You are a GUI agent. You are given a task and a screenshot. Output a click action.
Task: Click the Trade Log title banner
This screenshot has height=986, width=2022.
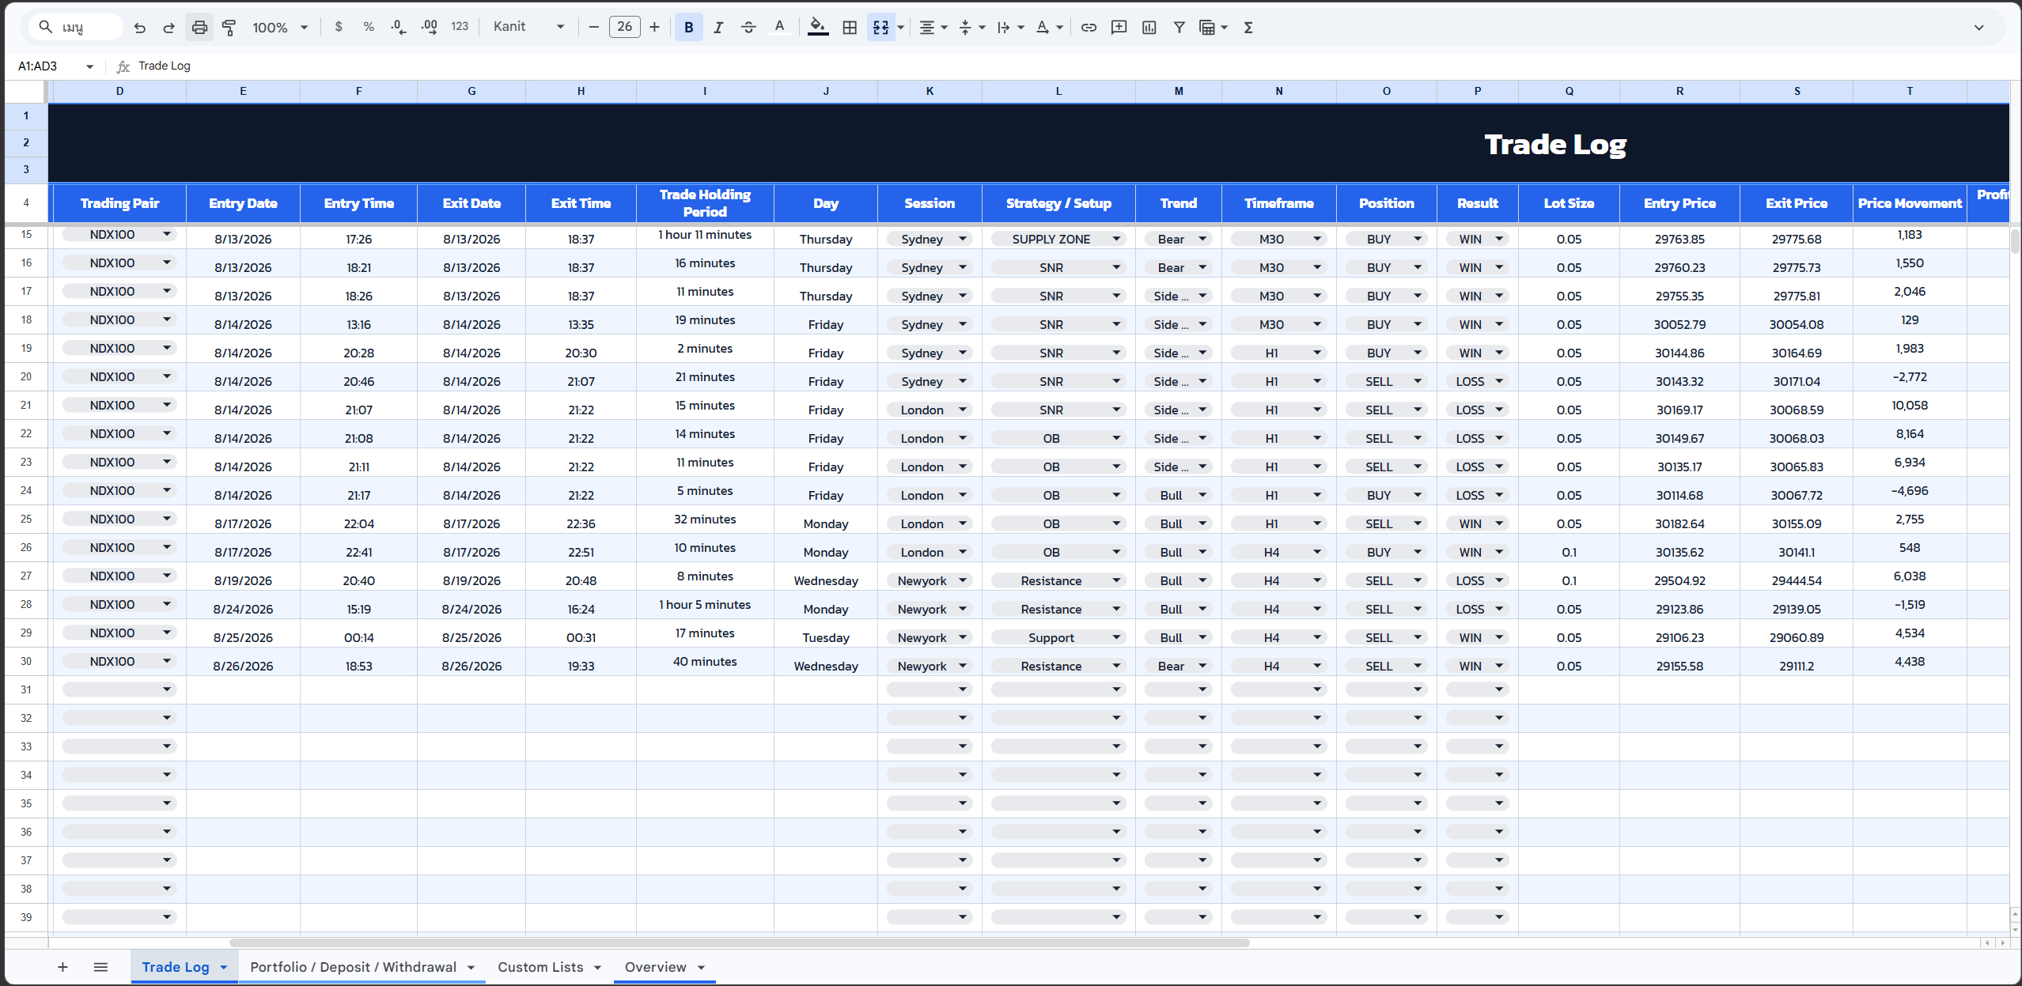(1028, 143)
